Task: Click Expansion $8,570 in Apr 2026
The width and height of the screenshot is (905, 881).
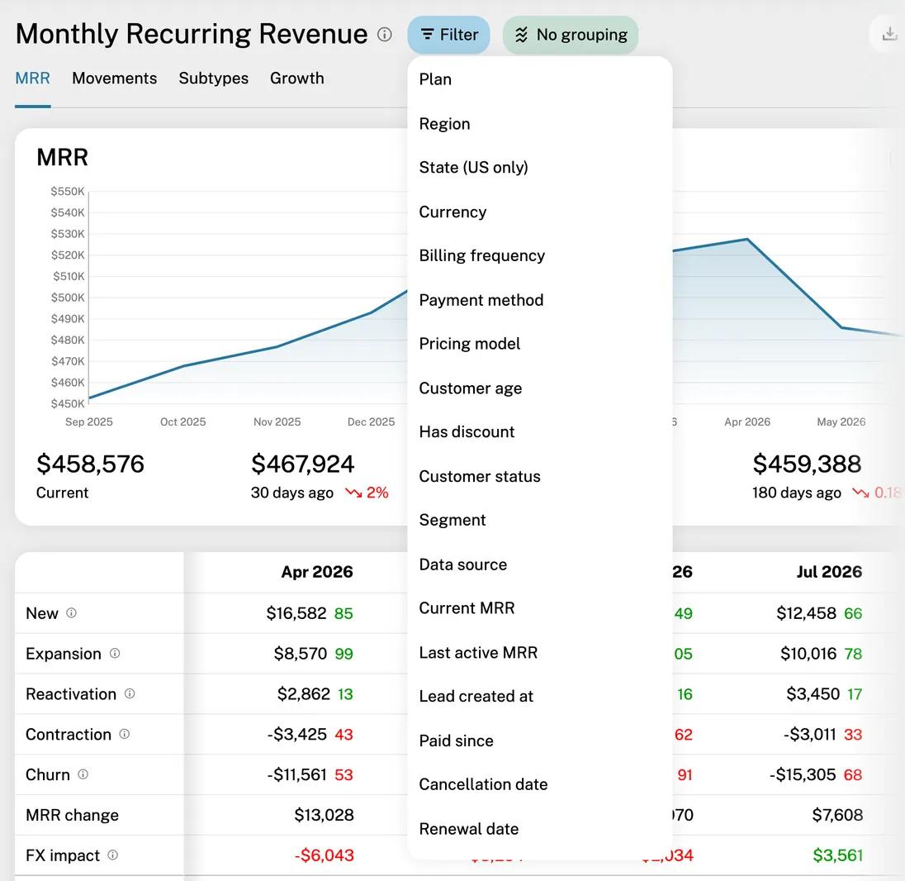Action: coord(300,654)
